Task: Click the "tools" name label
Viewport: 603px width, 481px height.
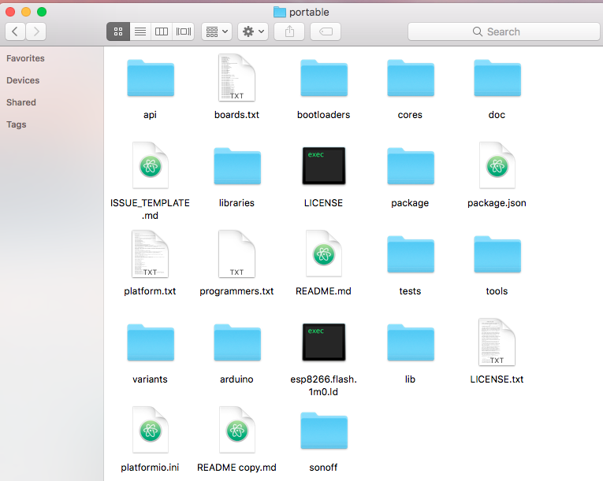Action: (x=497, y=291)
